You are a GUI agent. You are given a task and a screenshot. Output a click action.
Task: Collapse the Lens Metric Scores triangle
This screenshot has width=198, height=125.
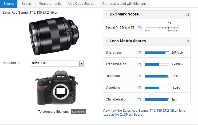pyautogui.click(x=107, y=41)
